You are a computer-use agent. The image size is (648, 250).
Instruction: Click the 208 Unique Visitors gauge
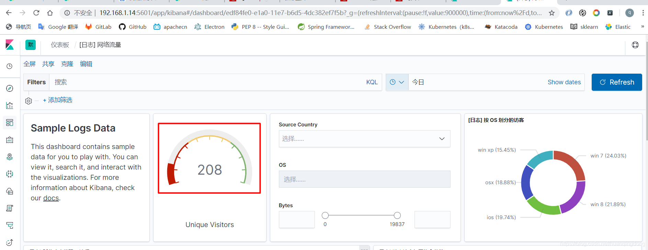click(209, 158)
